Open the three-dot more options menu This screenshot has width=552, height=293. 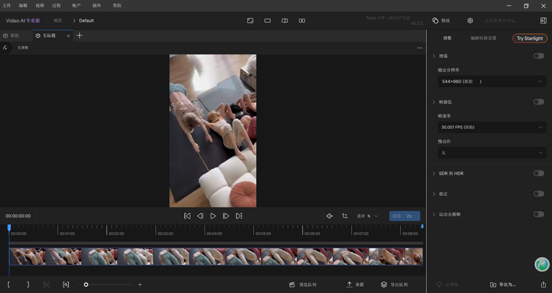tap(420, 48)
